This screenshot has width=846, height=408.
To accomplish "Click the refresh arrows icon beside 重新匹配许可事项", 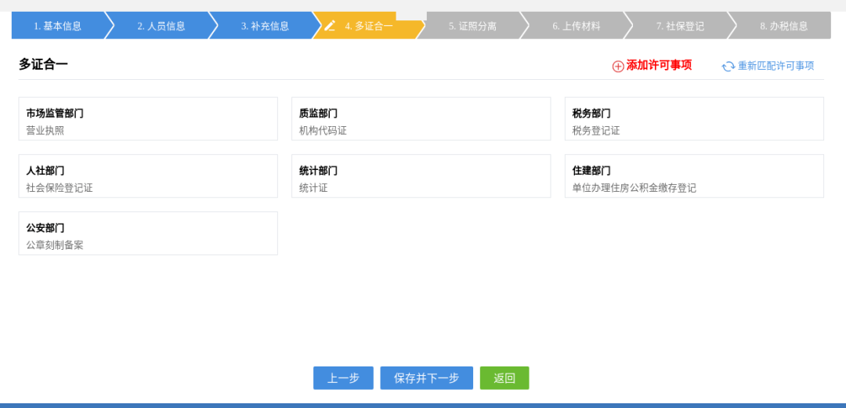I will coord(728,67).
